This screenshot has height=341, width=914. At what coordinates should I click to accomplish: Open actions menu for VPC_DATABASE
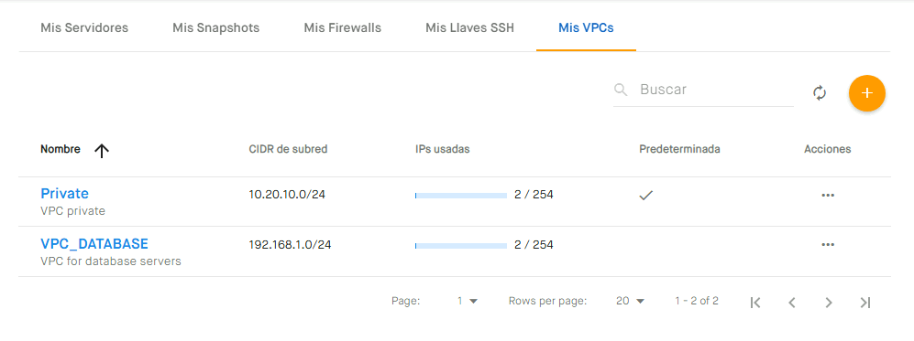pos(828,245)
